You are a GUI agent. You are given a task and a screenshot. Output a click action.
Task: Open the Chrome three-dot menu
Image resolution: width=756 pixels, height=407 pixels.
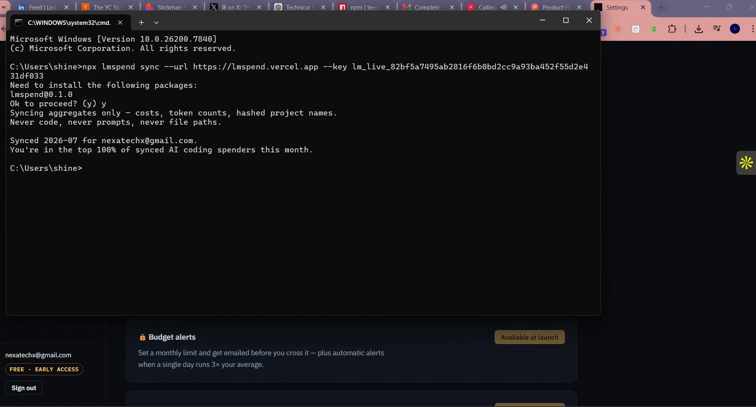[752, 29]
